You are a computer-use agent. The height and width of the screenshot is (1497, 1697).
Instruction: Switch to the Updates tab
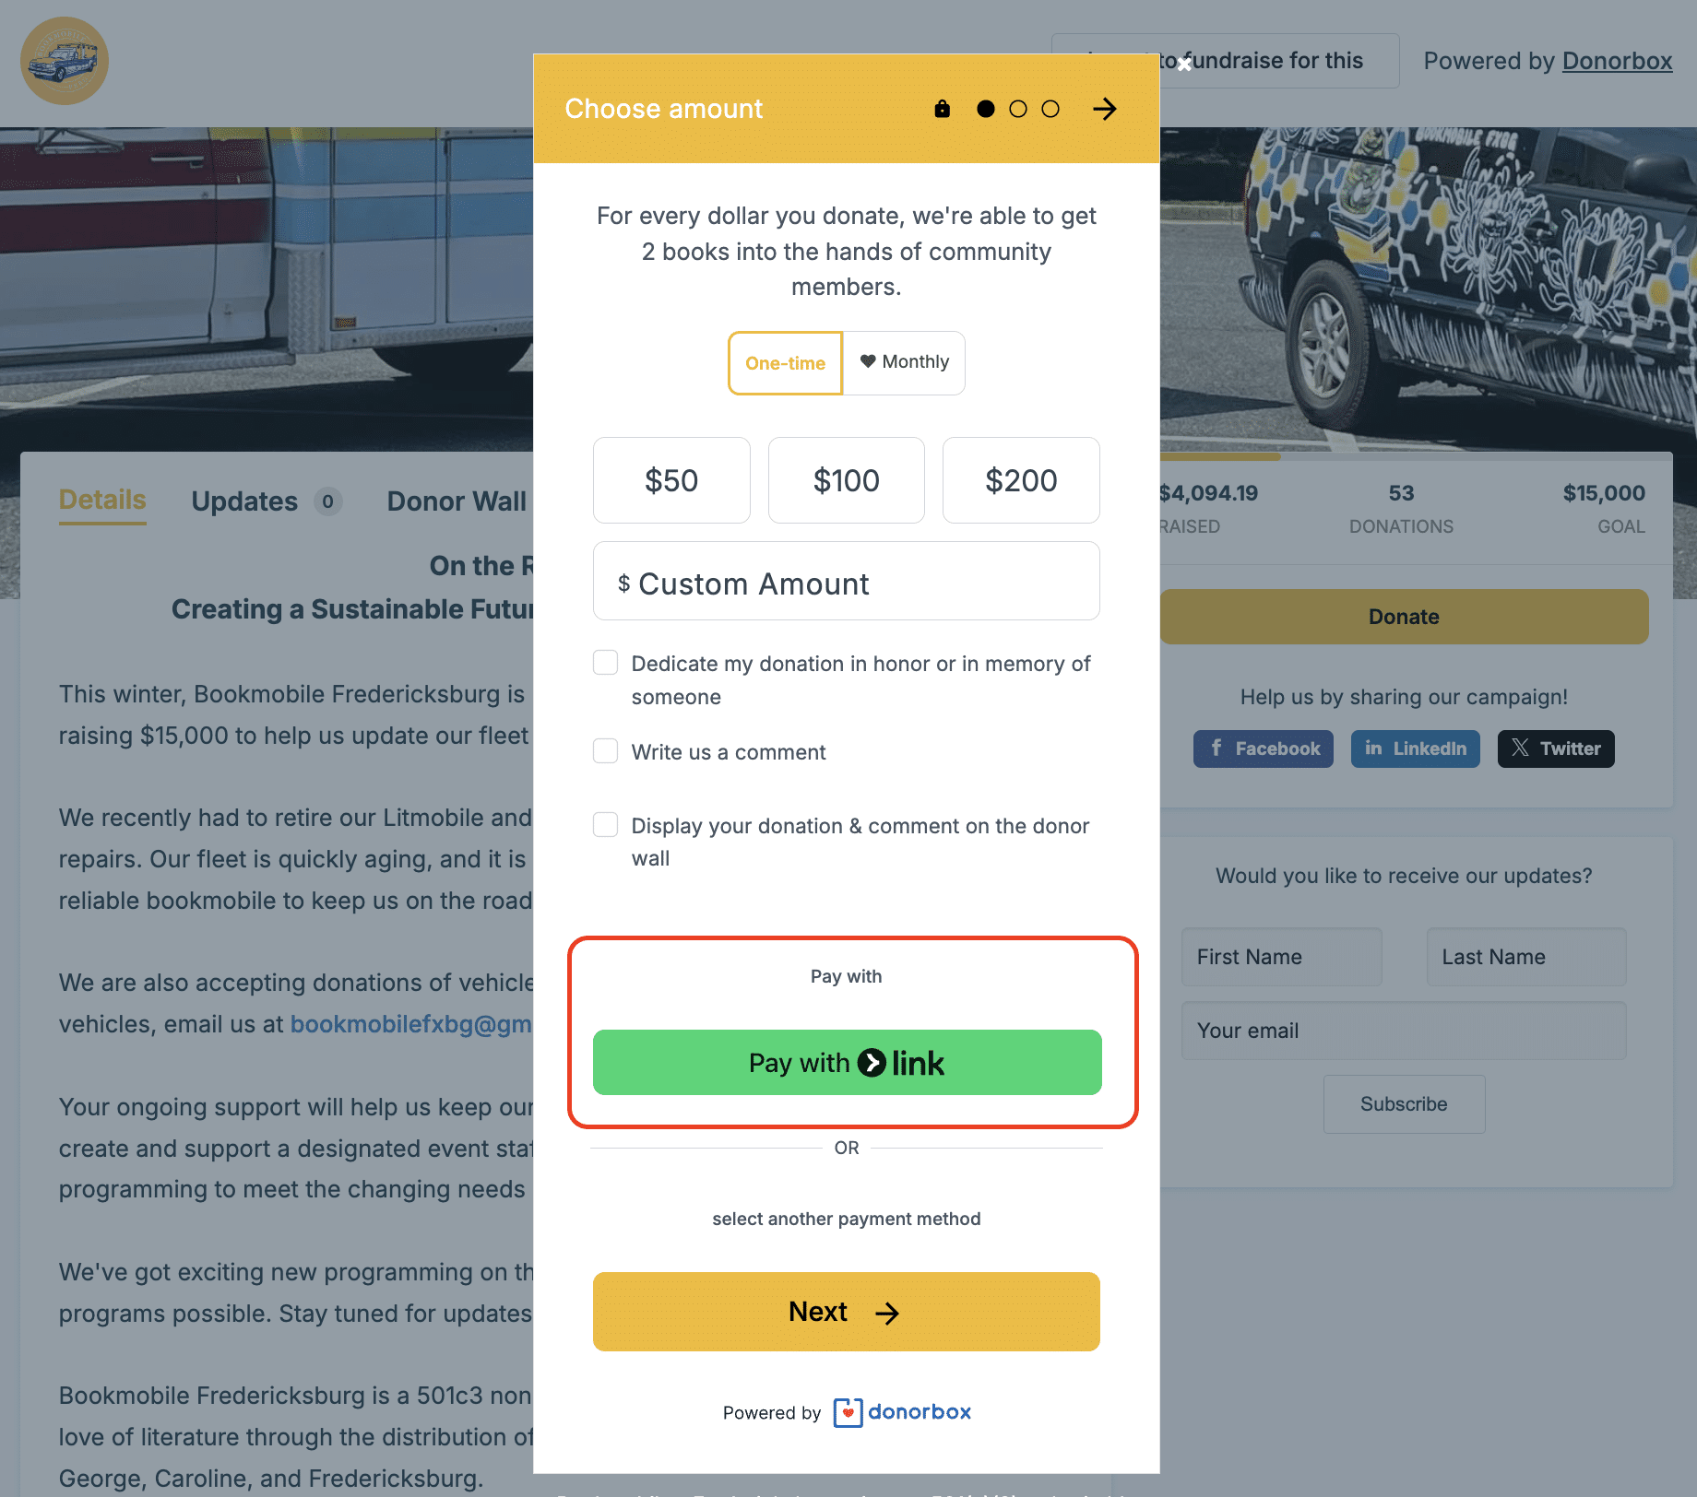[x=243, y=501]
